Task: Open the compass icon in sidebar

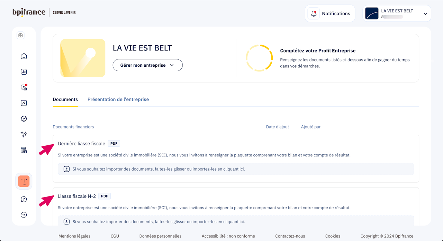Action: [24, 103]
